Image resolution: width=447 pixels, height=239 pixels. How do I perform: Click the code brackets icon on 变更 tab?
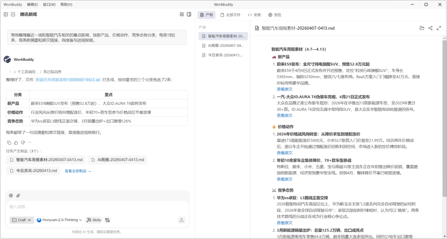click(x=250, y=15)
